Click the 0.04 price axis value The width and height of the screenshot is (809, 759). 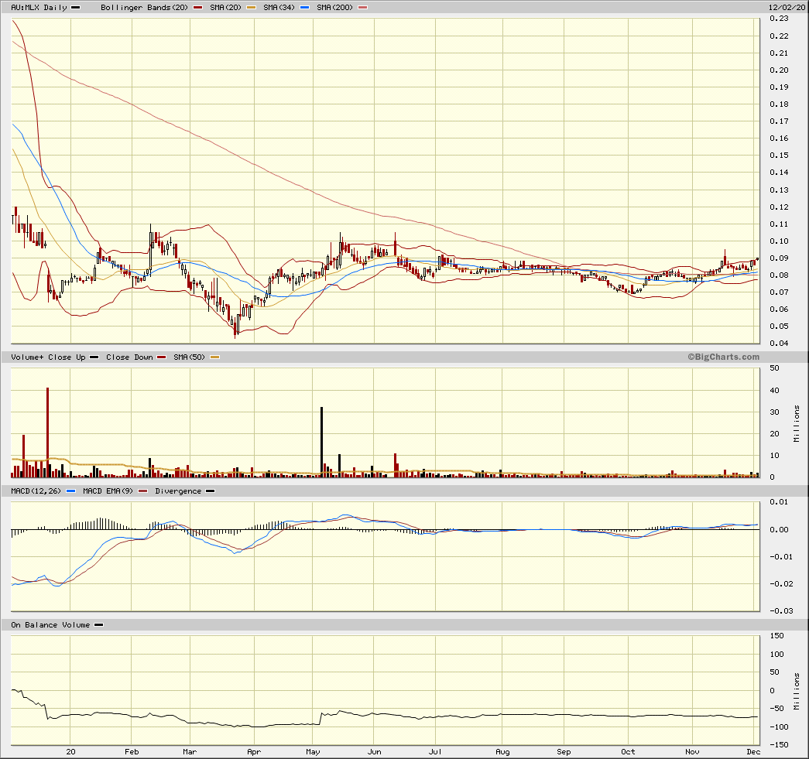click(x=779, y=344)
